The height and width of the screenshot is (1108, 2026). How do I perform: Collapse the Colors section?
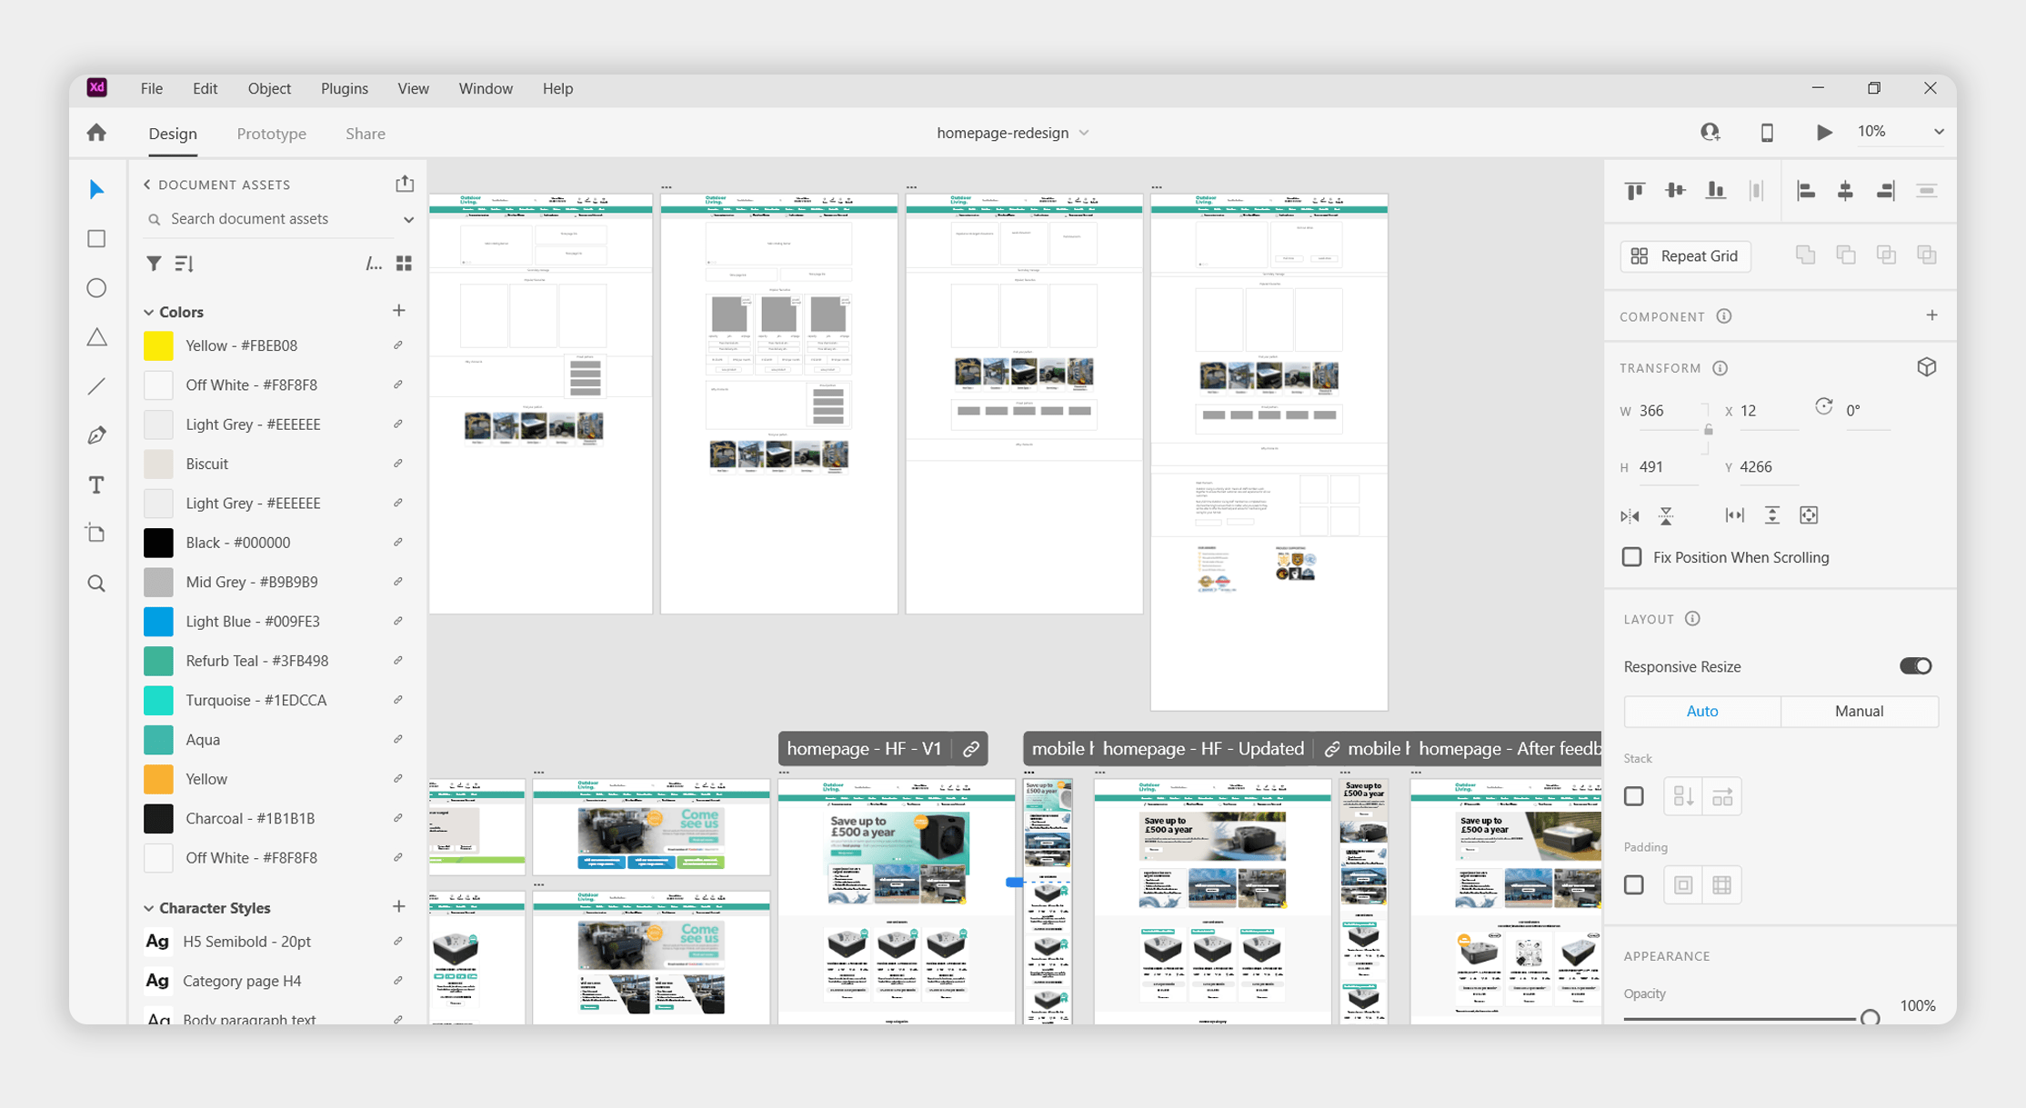click(149, 312)
